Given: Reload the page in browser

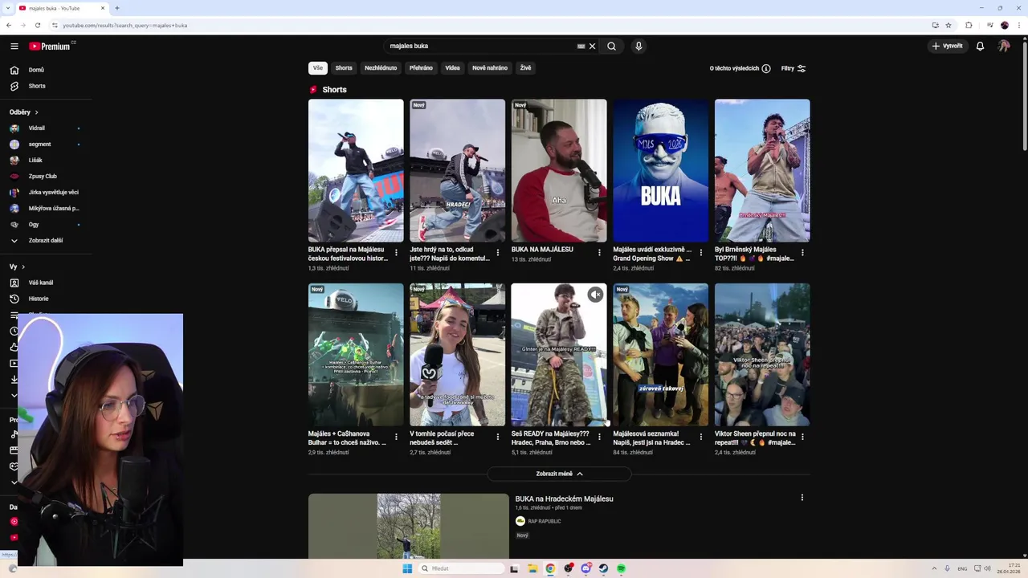Looking at the screenshot, I should click(x=37, y=25).
